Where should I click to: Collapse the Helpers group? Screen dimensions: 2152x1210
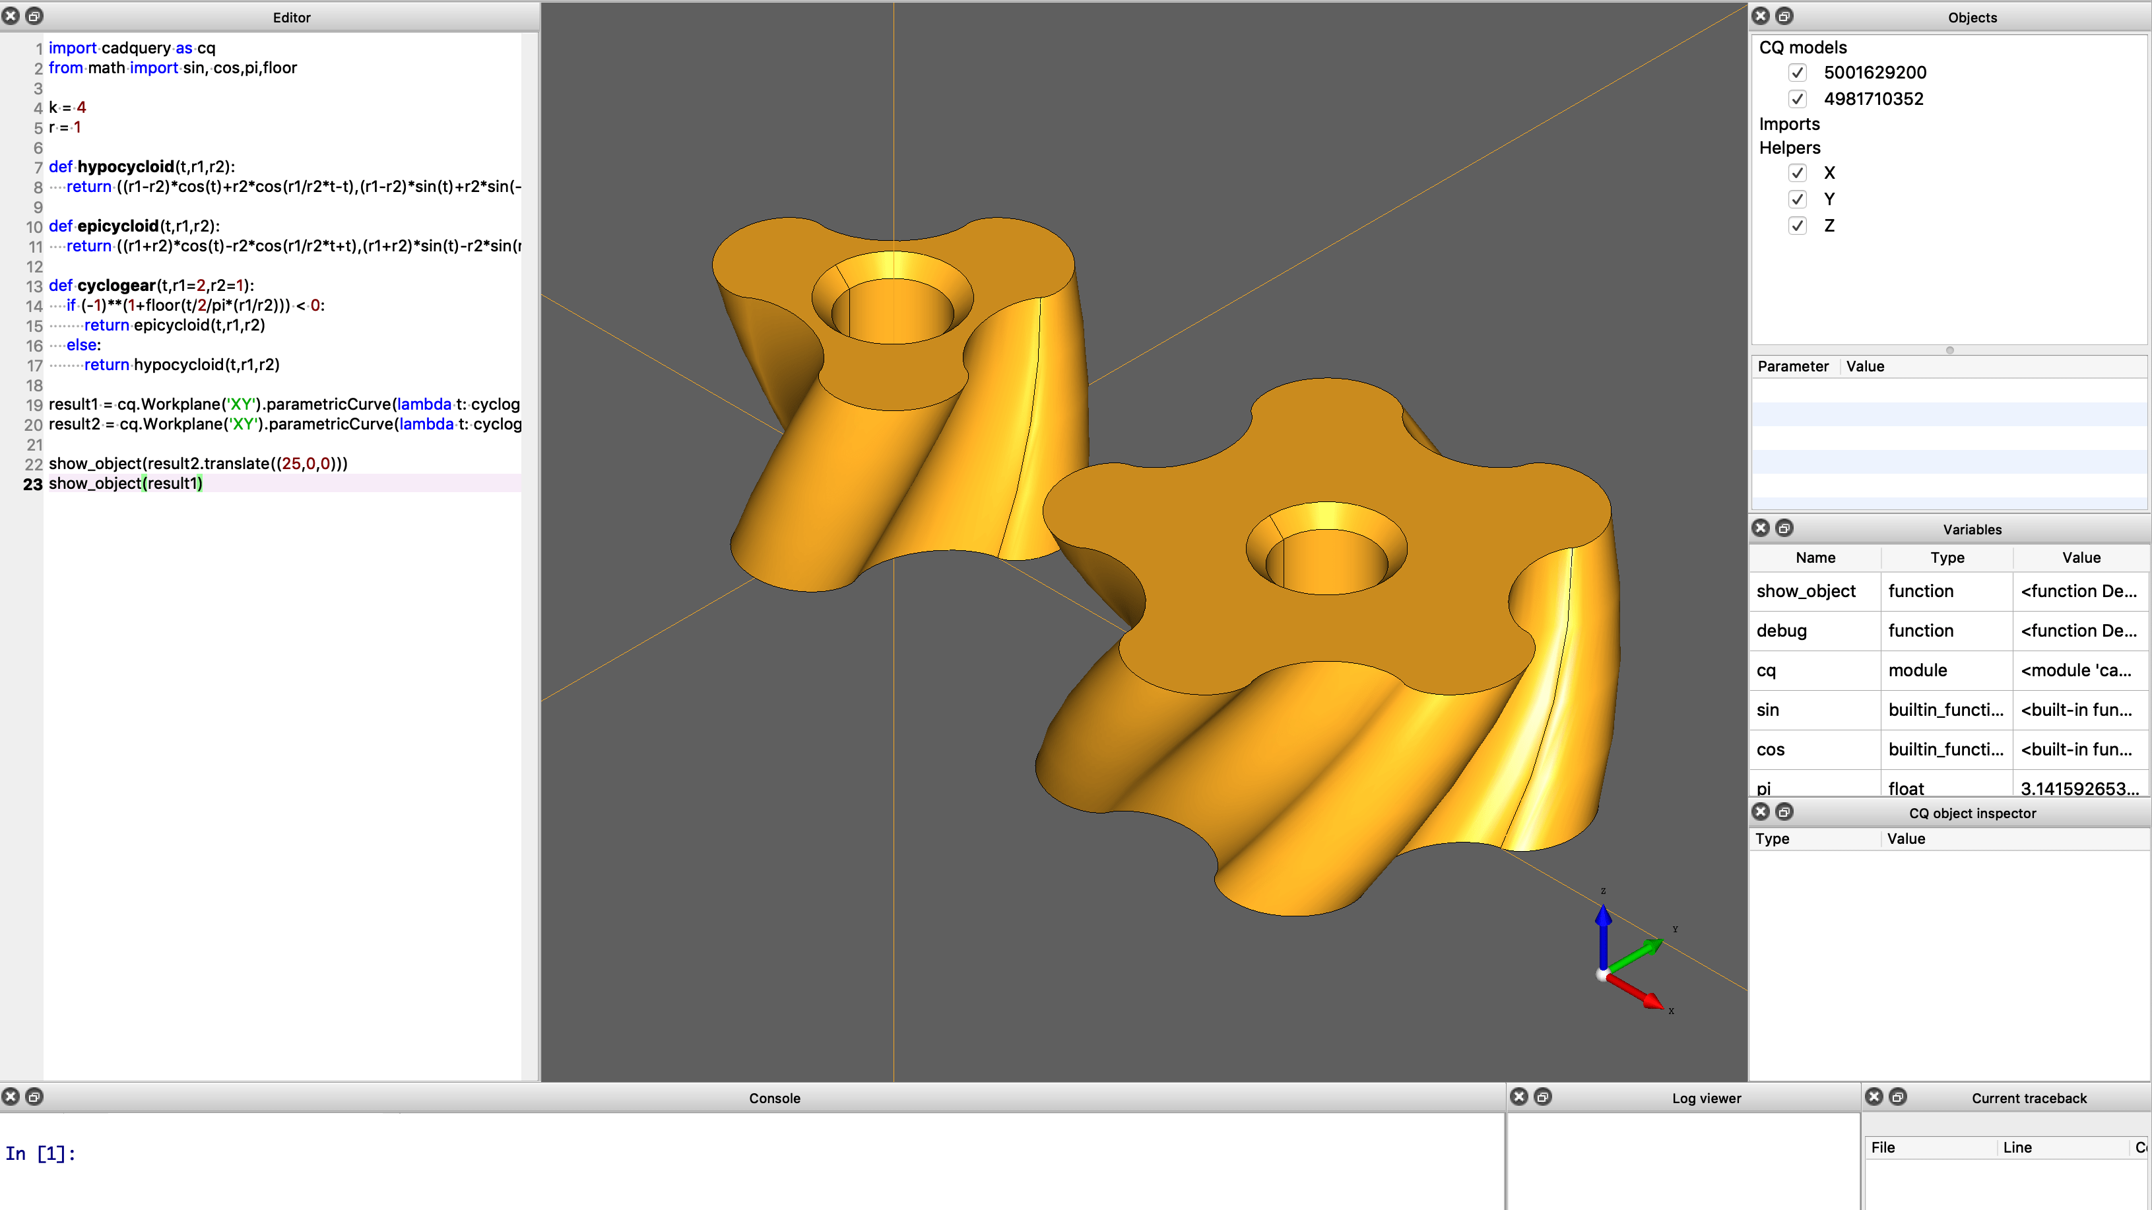1790,148
